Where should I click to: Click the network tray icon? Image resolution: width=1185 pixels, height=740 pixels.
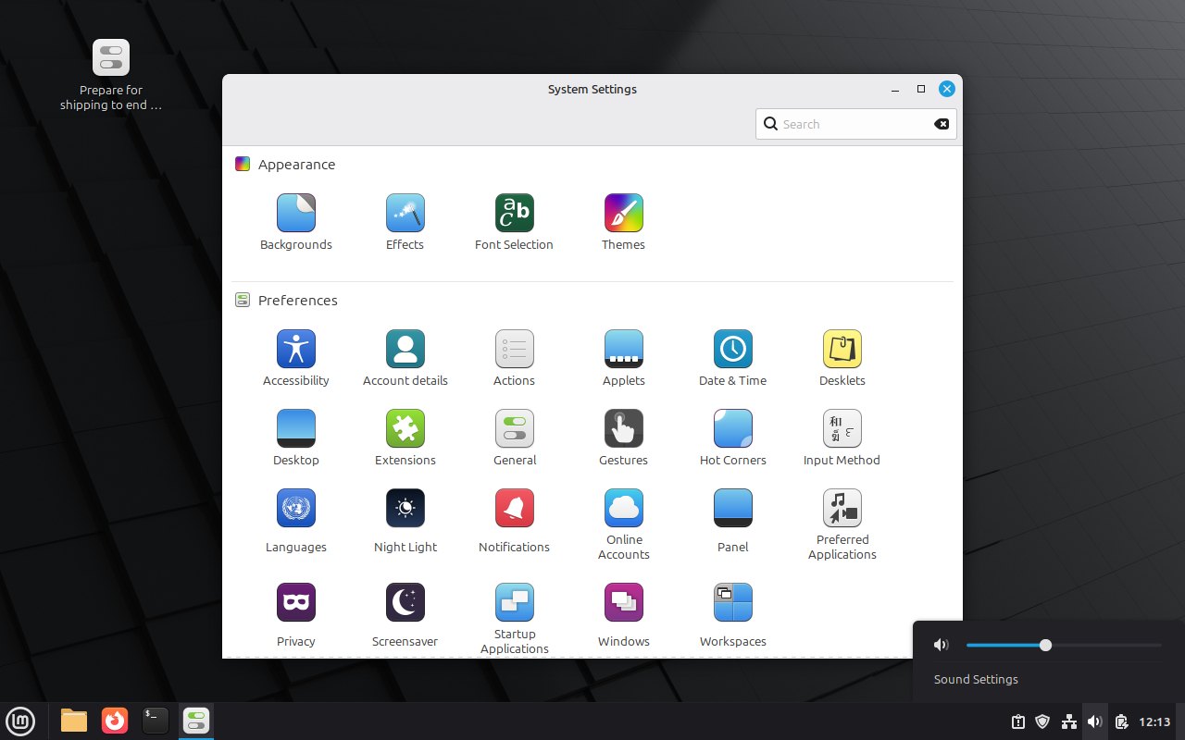[1069, 721]
